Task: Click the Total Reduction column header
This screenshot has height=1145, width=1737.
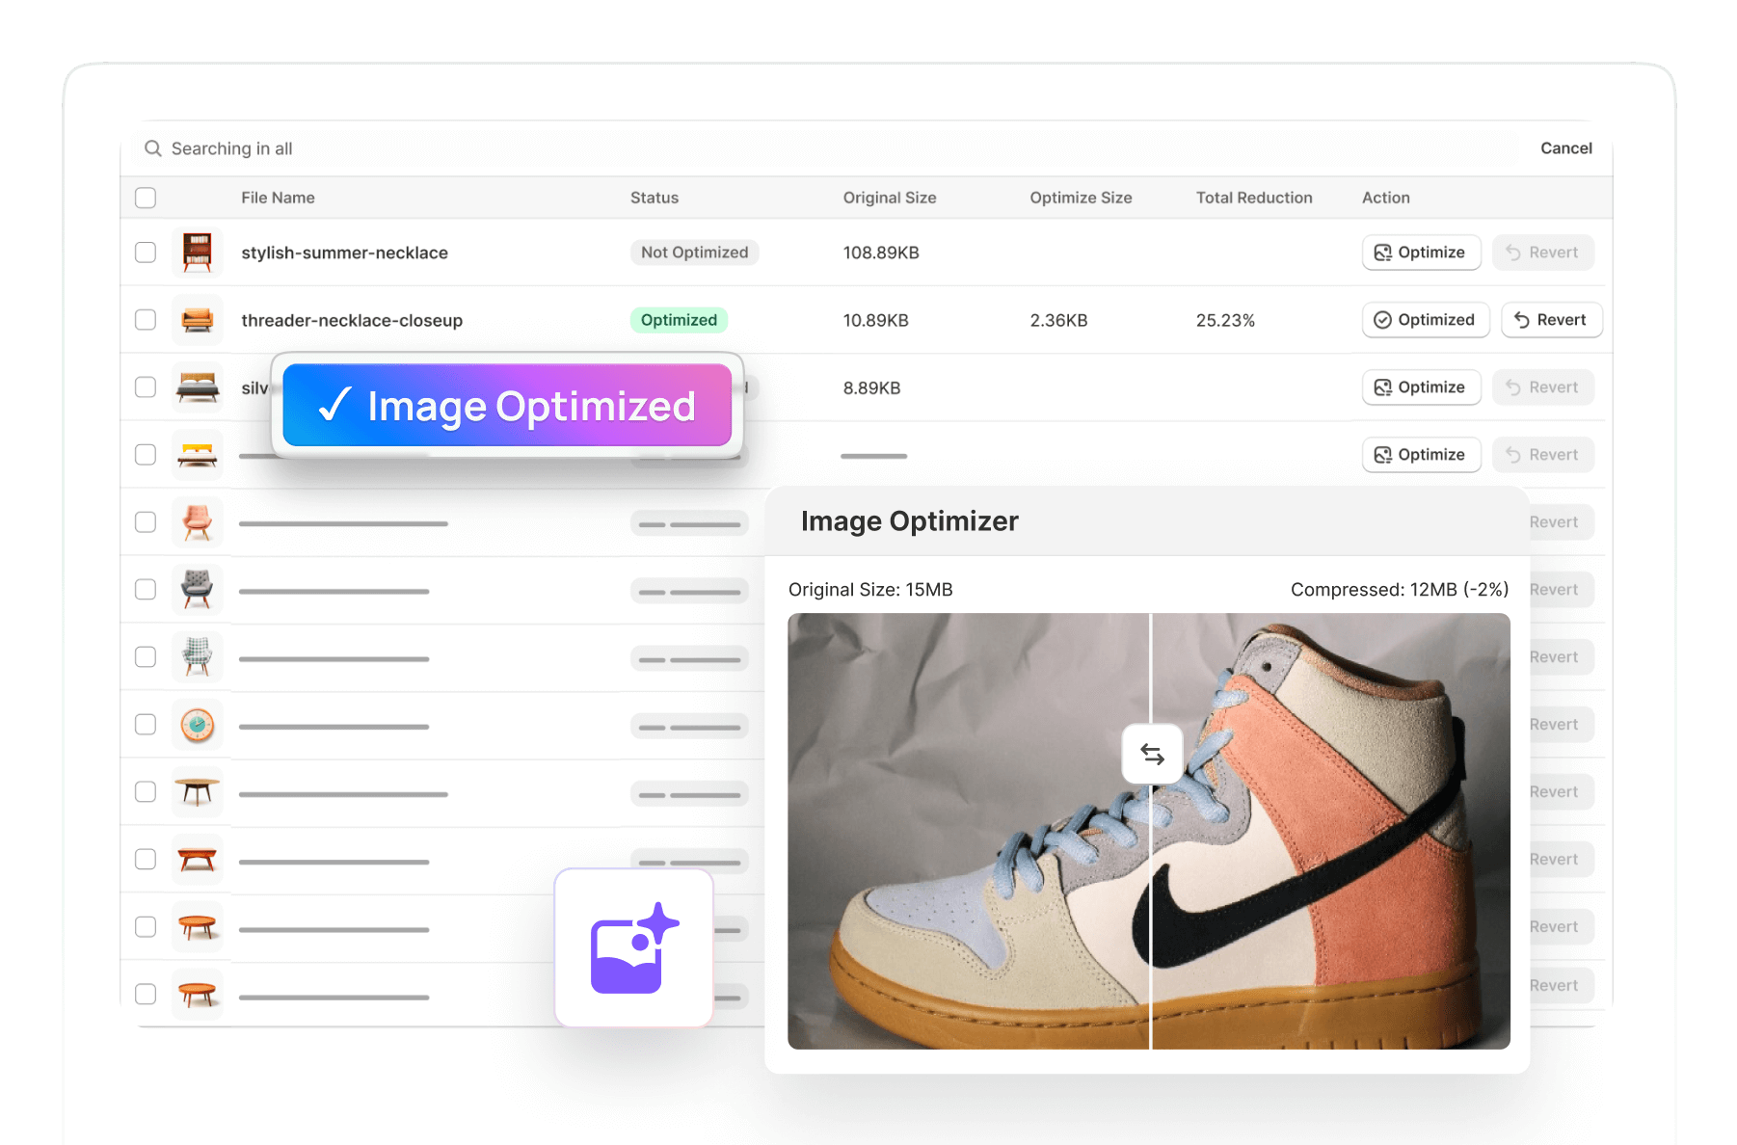Action: pyautogui.click(x=1253, y=198)
